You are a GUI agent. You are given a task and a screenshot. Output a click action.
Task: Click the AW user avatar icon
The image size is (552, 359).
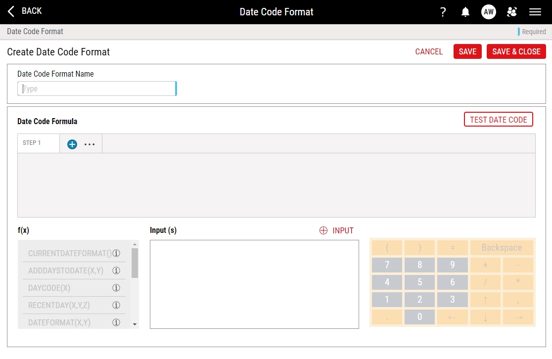click(489, 12)
